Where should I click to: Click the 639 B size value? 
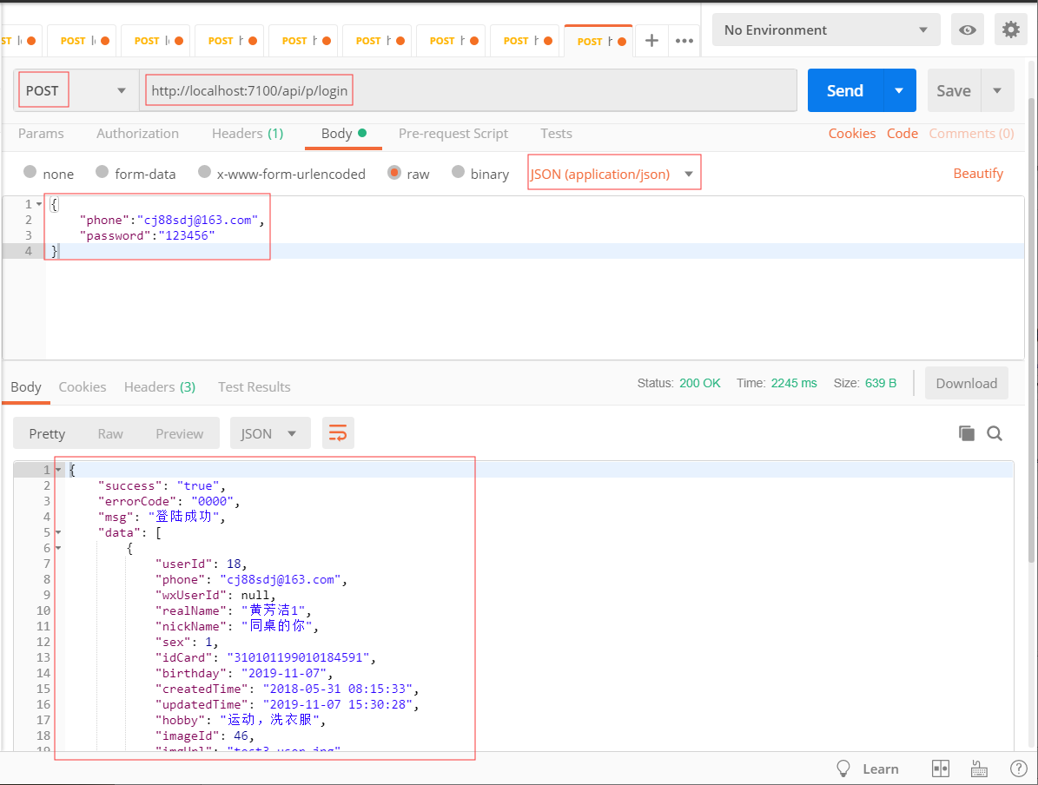coord(881,383)
